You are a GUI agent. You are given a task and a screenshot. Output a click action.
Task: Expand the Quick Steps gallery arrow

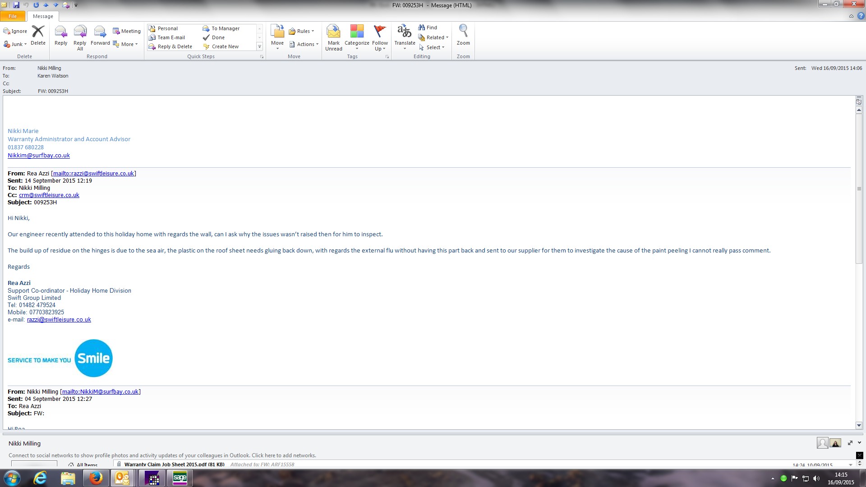[x=259, y=46]
